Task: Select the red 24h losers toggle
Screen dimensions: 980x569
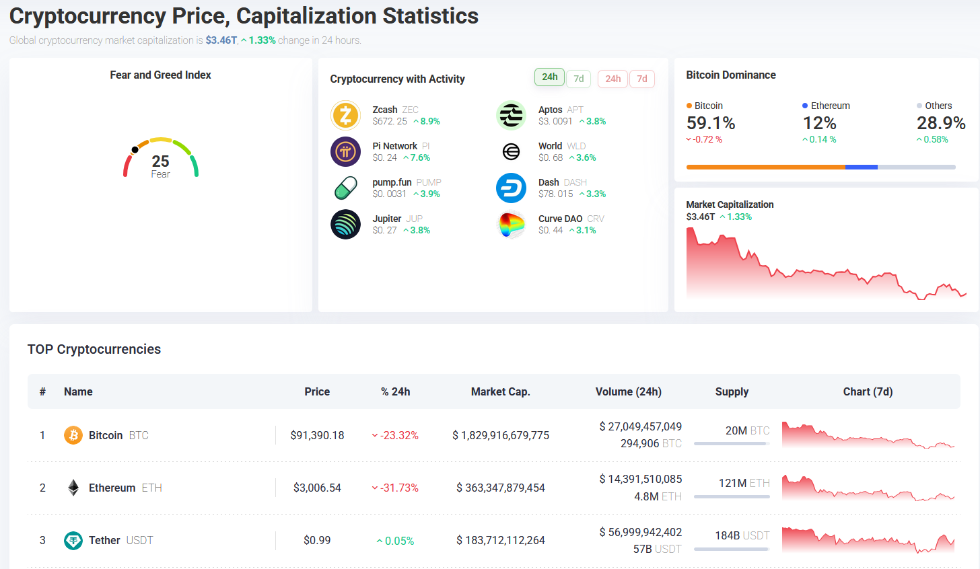Action: [x=612, y=79]
